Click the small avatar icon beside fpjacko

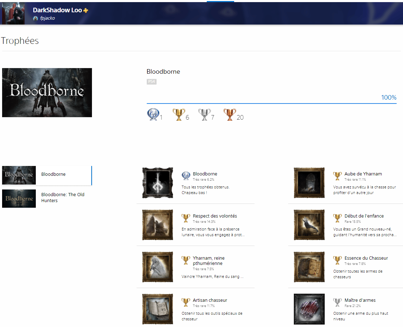point(35,18)
